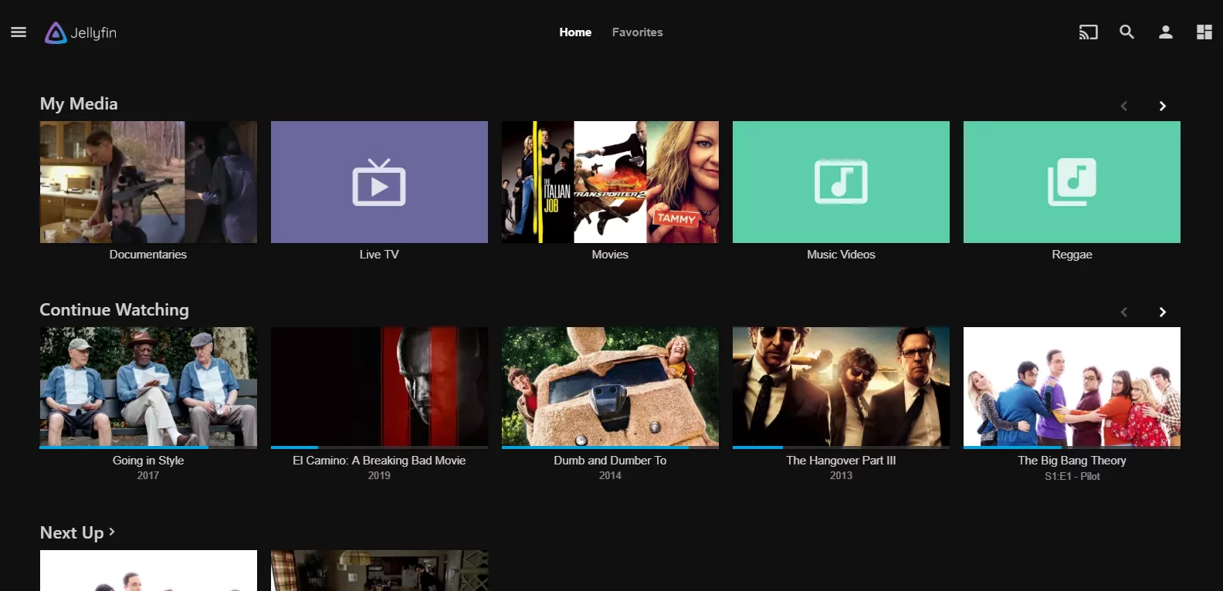
Task: Resume Dumb and Dumber To thumbnail
Action: tap(610, 387)
